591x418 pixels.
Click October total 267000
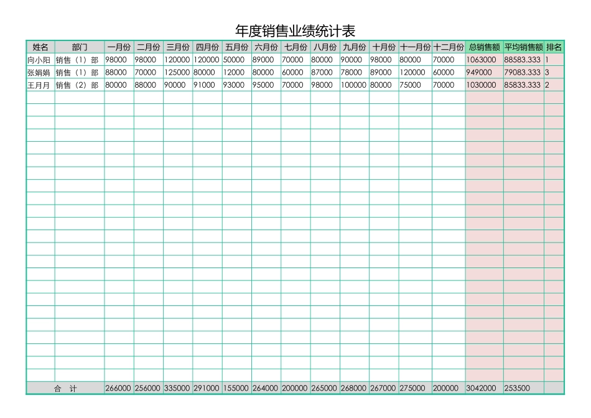(383, 388)
